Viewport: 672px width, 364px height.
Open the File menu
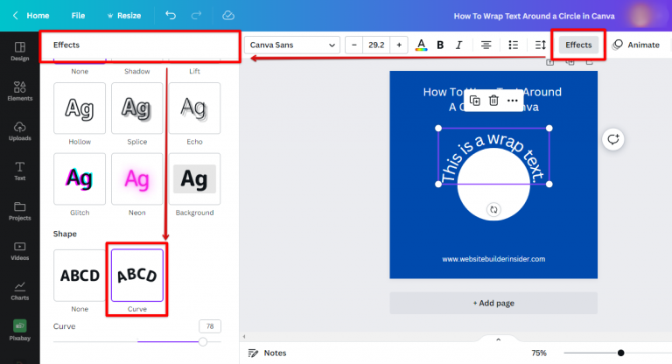pos(78,16)
